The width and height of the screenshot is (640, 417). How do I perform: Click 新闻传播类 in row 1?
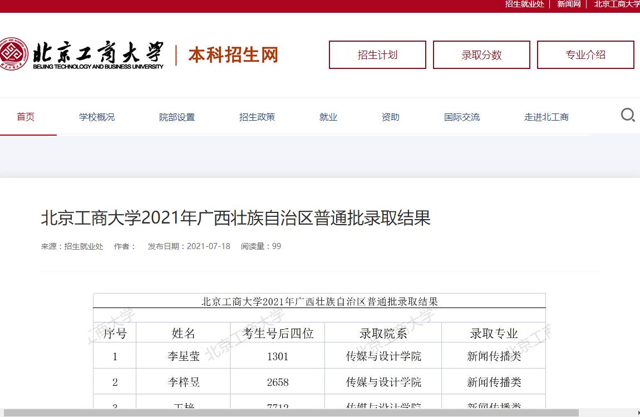[494, 356]
